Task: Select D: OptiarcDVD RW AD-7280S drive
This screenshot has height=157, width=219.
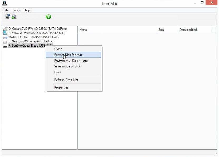Action: tap(38, 29)
